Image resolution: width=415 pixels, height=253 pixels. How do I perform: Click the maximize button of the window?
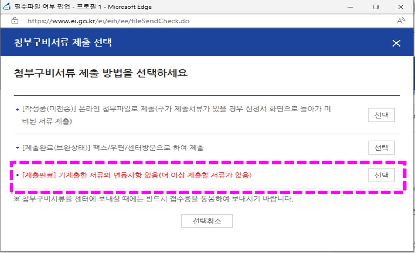coord(375,7)
